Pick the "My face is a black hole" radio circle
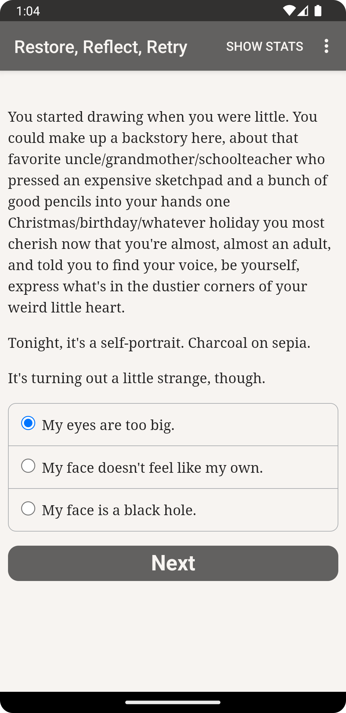Screen dimensions: 346x713 (x=28, y=508)
